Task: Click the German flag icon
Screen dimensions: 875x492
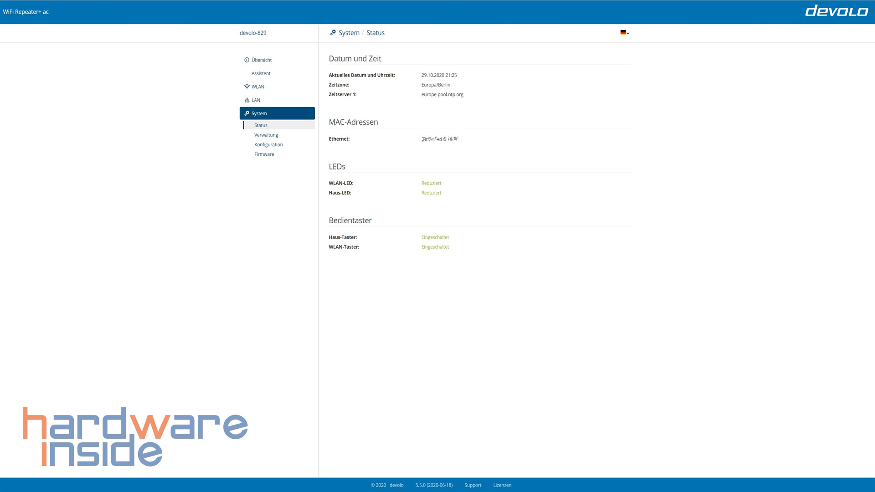Action: [623, 33]
